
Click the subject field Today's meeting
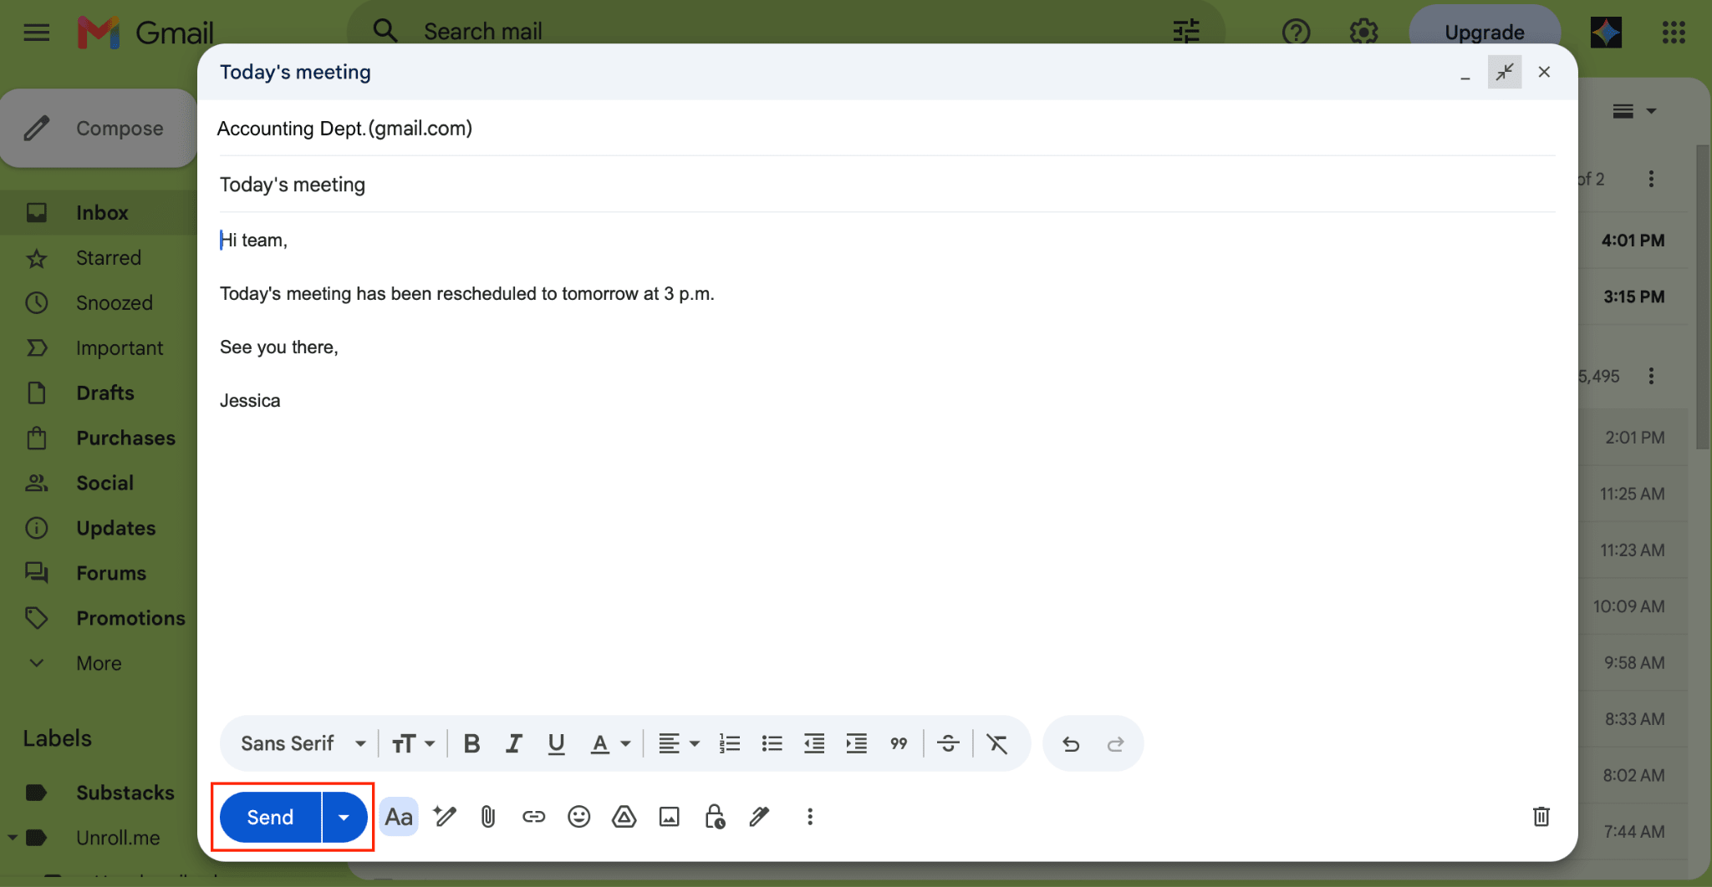tap(886, 185)
